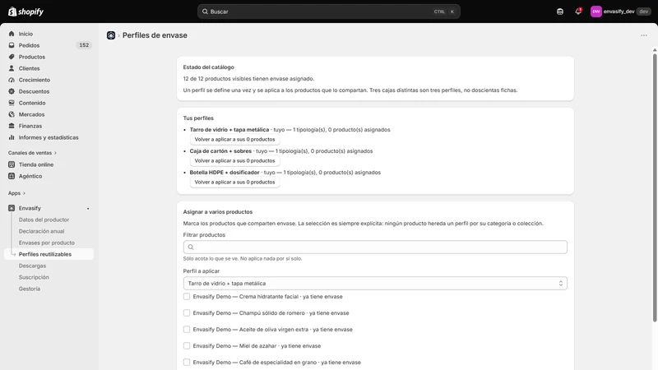658x370 pixels.
Task: Expand Canales de ventas section
Action: [x=32, y=153]
